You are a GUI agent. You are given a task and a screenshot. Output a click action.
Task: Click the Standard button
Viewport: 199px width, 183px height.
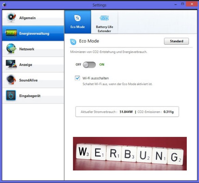[176, 41]
